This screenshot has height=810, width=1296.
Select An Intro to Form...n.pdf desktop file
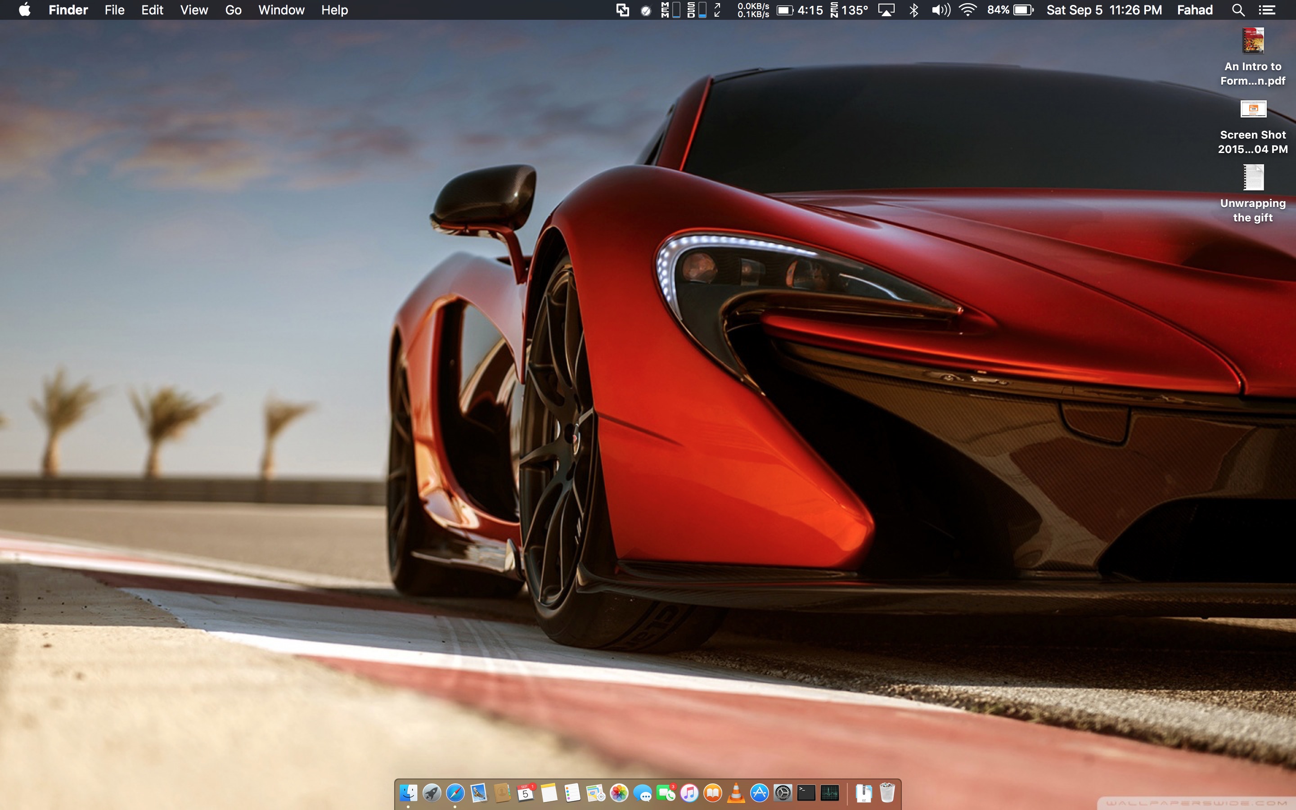pos(1253,57)
